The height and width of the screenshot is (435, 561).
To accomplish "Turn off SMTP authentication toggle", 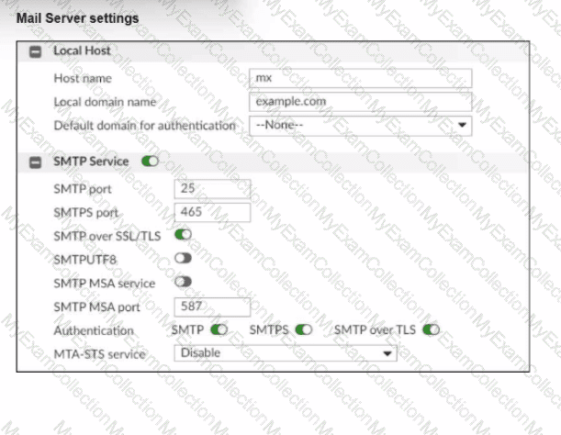I will click(x=219, y=329).
